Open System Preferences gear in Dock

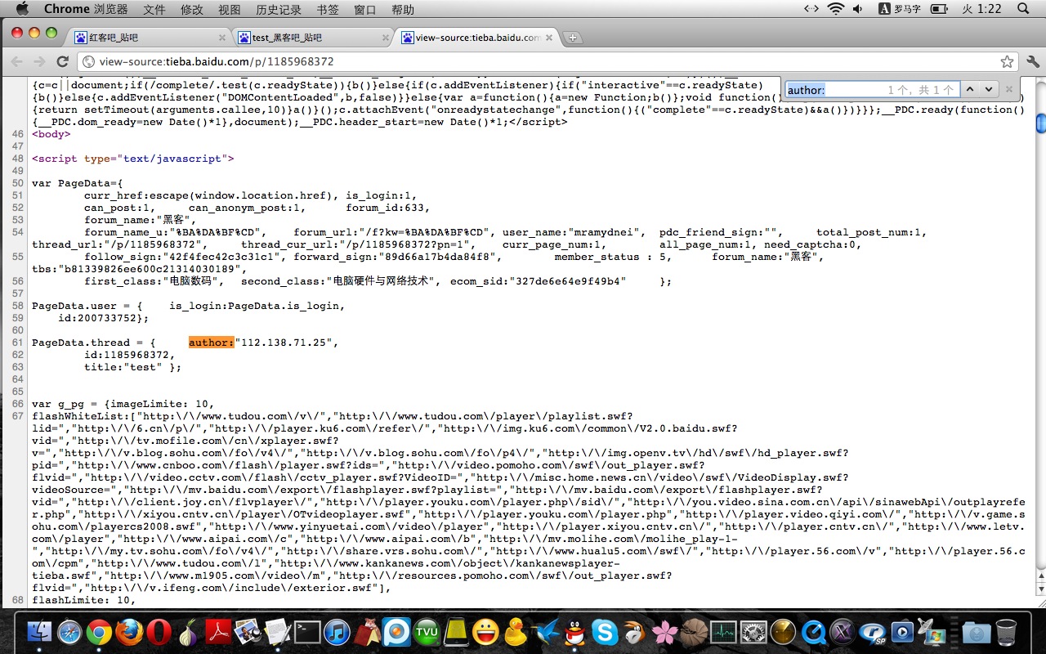tap(753, 631)
